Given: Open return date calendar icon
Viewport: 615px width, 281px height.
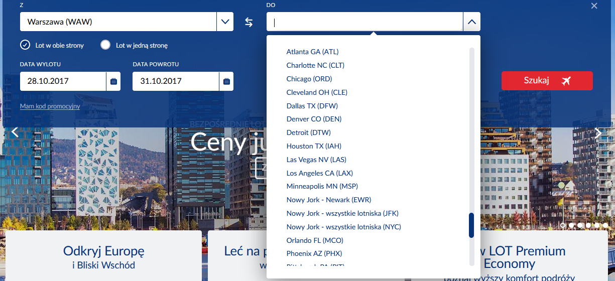Looking at the screenshot, I should click(226, 81).
